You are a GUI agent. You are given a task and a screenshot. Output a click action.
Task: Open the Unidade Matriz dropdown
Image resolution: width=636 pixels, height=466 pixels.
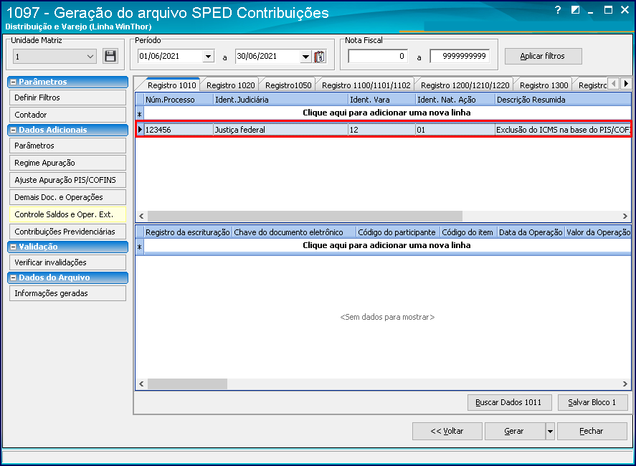pos(90,57)
